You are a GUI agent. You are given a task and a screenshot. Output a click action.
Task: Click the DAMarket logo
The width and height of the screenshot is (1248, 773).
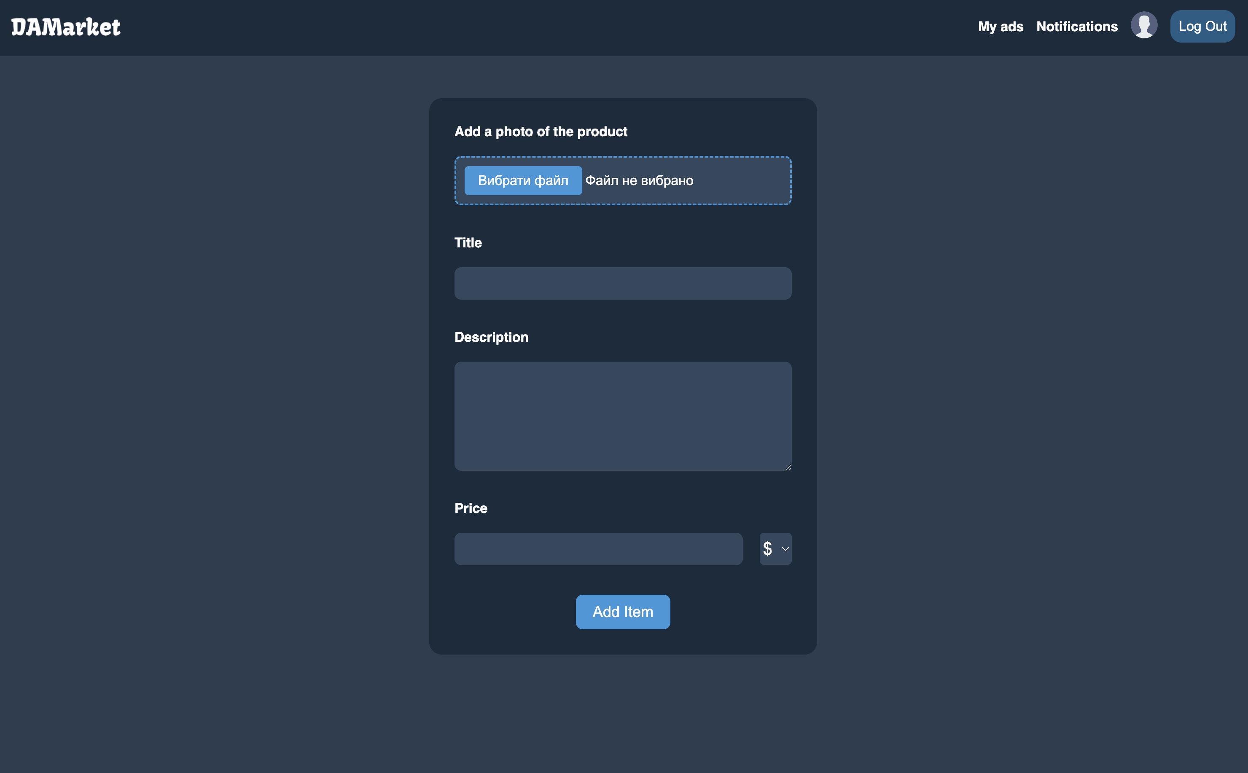click(x=66, y=27)
